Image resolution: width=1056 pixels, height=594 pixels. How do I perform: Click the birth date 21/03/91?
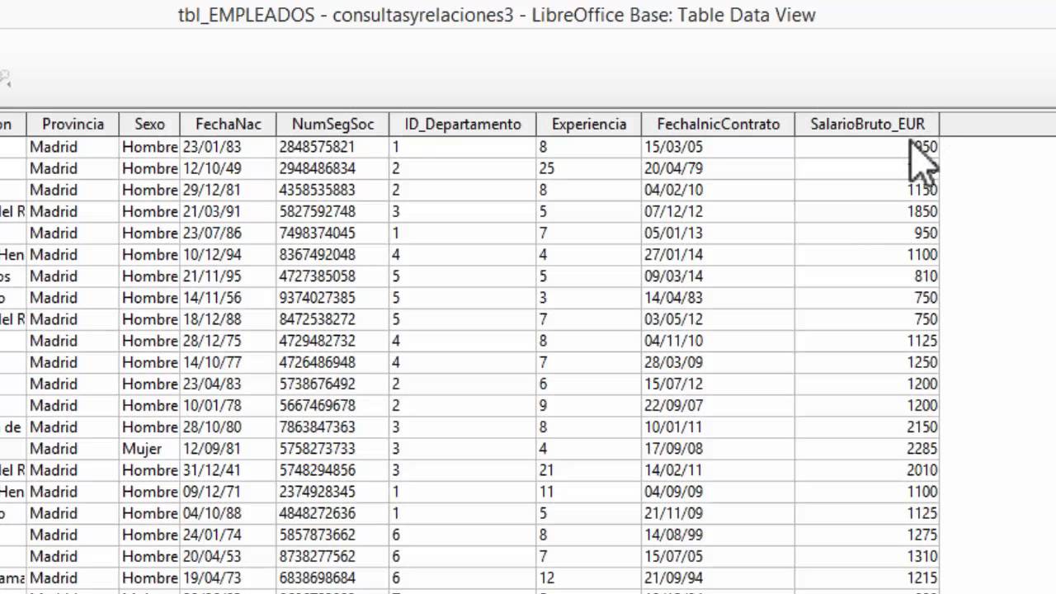[x=228, y=211]
